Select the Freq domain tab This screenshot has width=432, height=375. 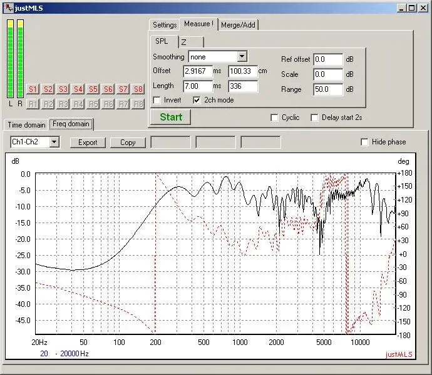pos(71,124)
